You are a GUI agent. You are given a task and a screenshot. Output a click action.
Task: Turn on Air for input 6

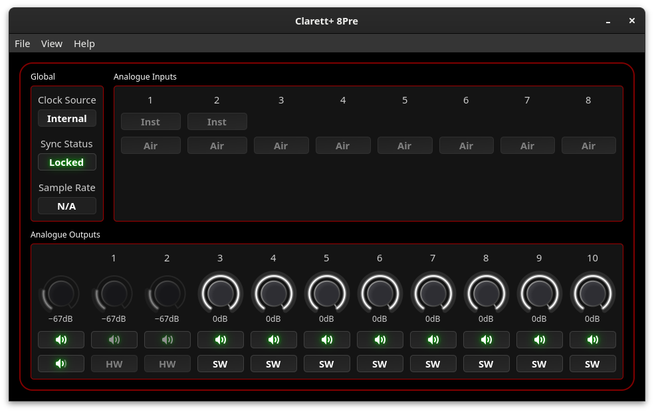tap(466, 145)
